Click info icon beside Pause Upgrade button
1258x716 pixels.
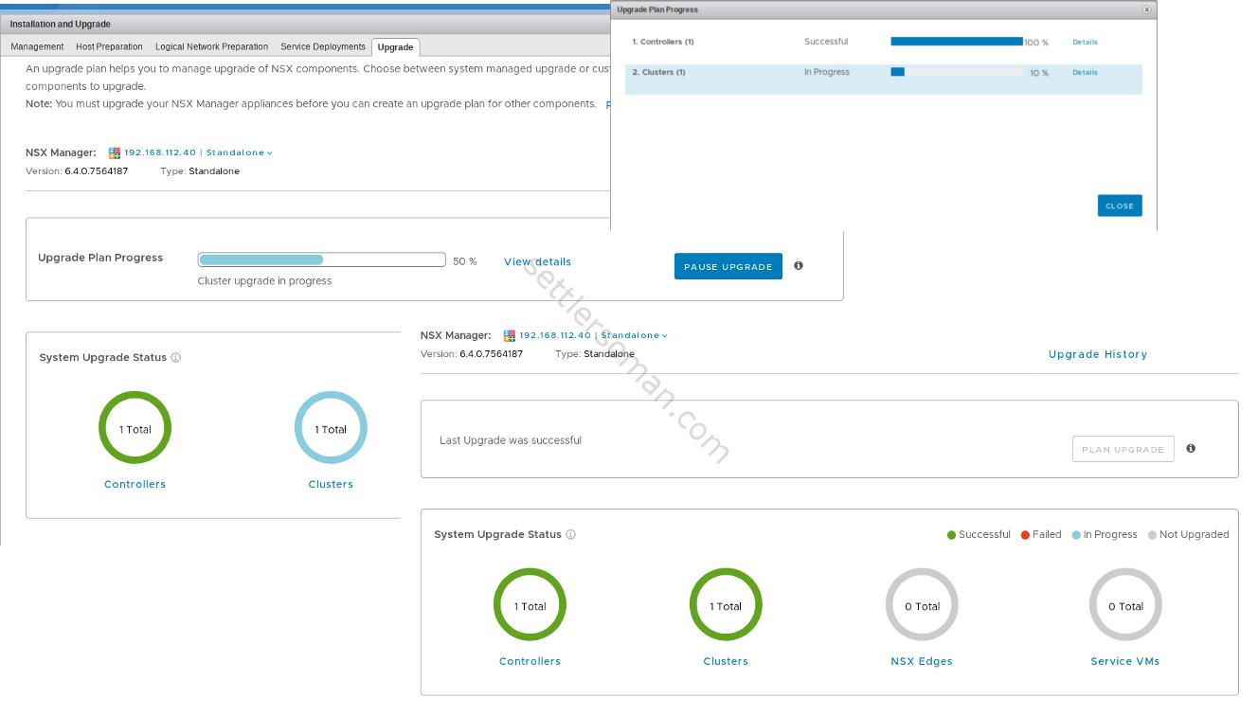tap(799, 266)
